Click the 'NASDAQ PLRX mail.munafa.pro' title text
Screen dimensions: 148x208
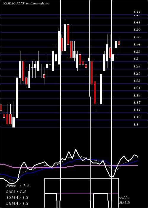coord(26,4)
